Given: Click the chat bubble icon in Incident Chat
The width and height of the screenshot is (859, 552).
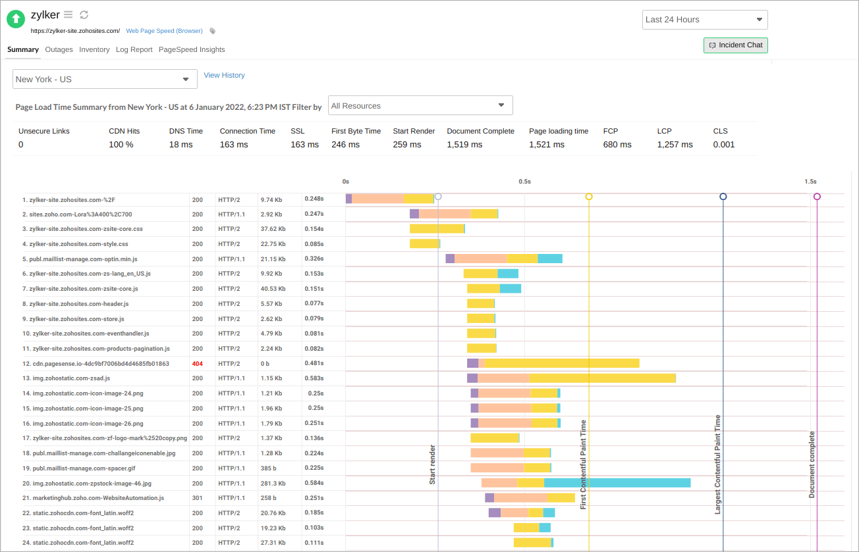Looking at the screenshot, I should 713,45.
